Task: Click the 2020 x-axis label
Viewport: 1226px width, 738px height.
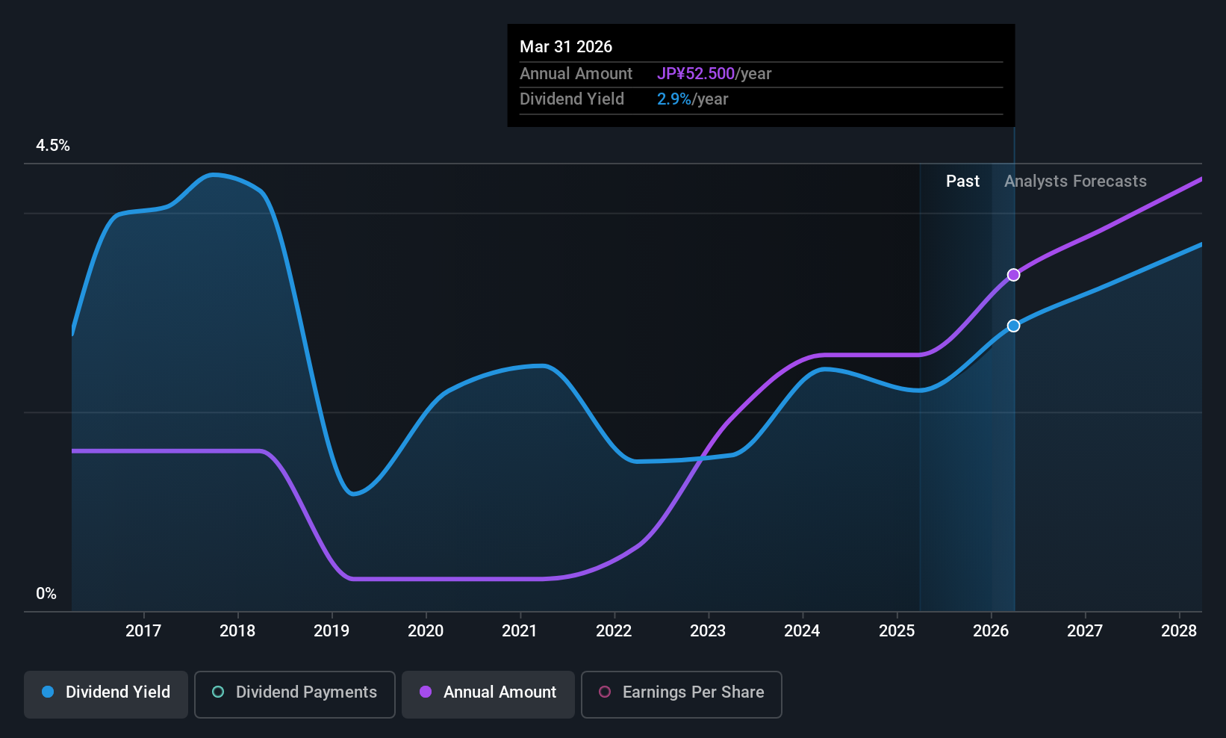Action: (426, 631)
